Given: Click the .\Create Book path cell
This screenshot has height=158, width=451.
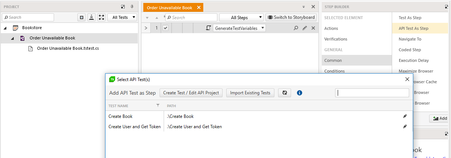Looking at the screenshot, I should [x=180, y=116].
